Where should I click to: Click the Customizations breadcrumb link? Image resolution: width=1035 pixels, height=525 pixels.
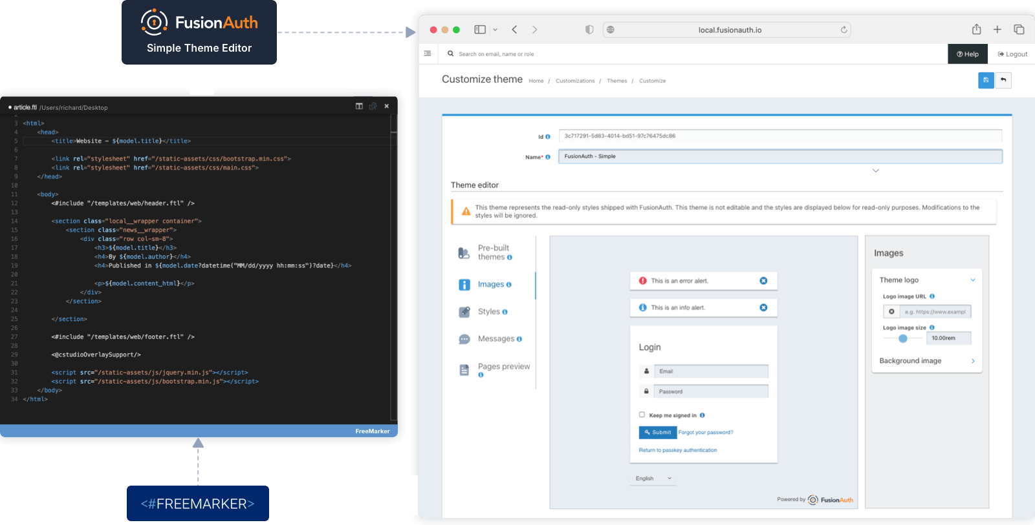[575, 81]
